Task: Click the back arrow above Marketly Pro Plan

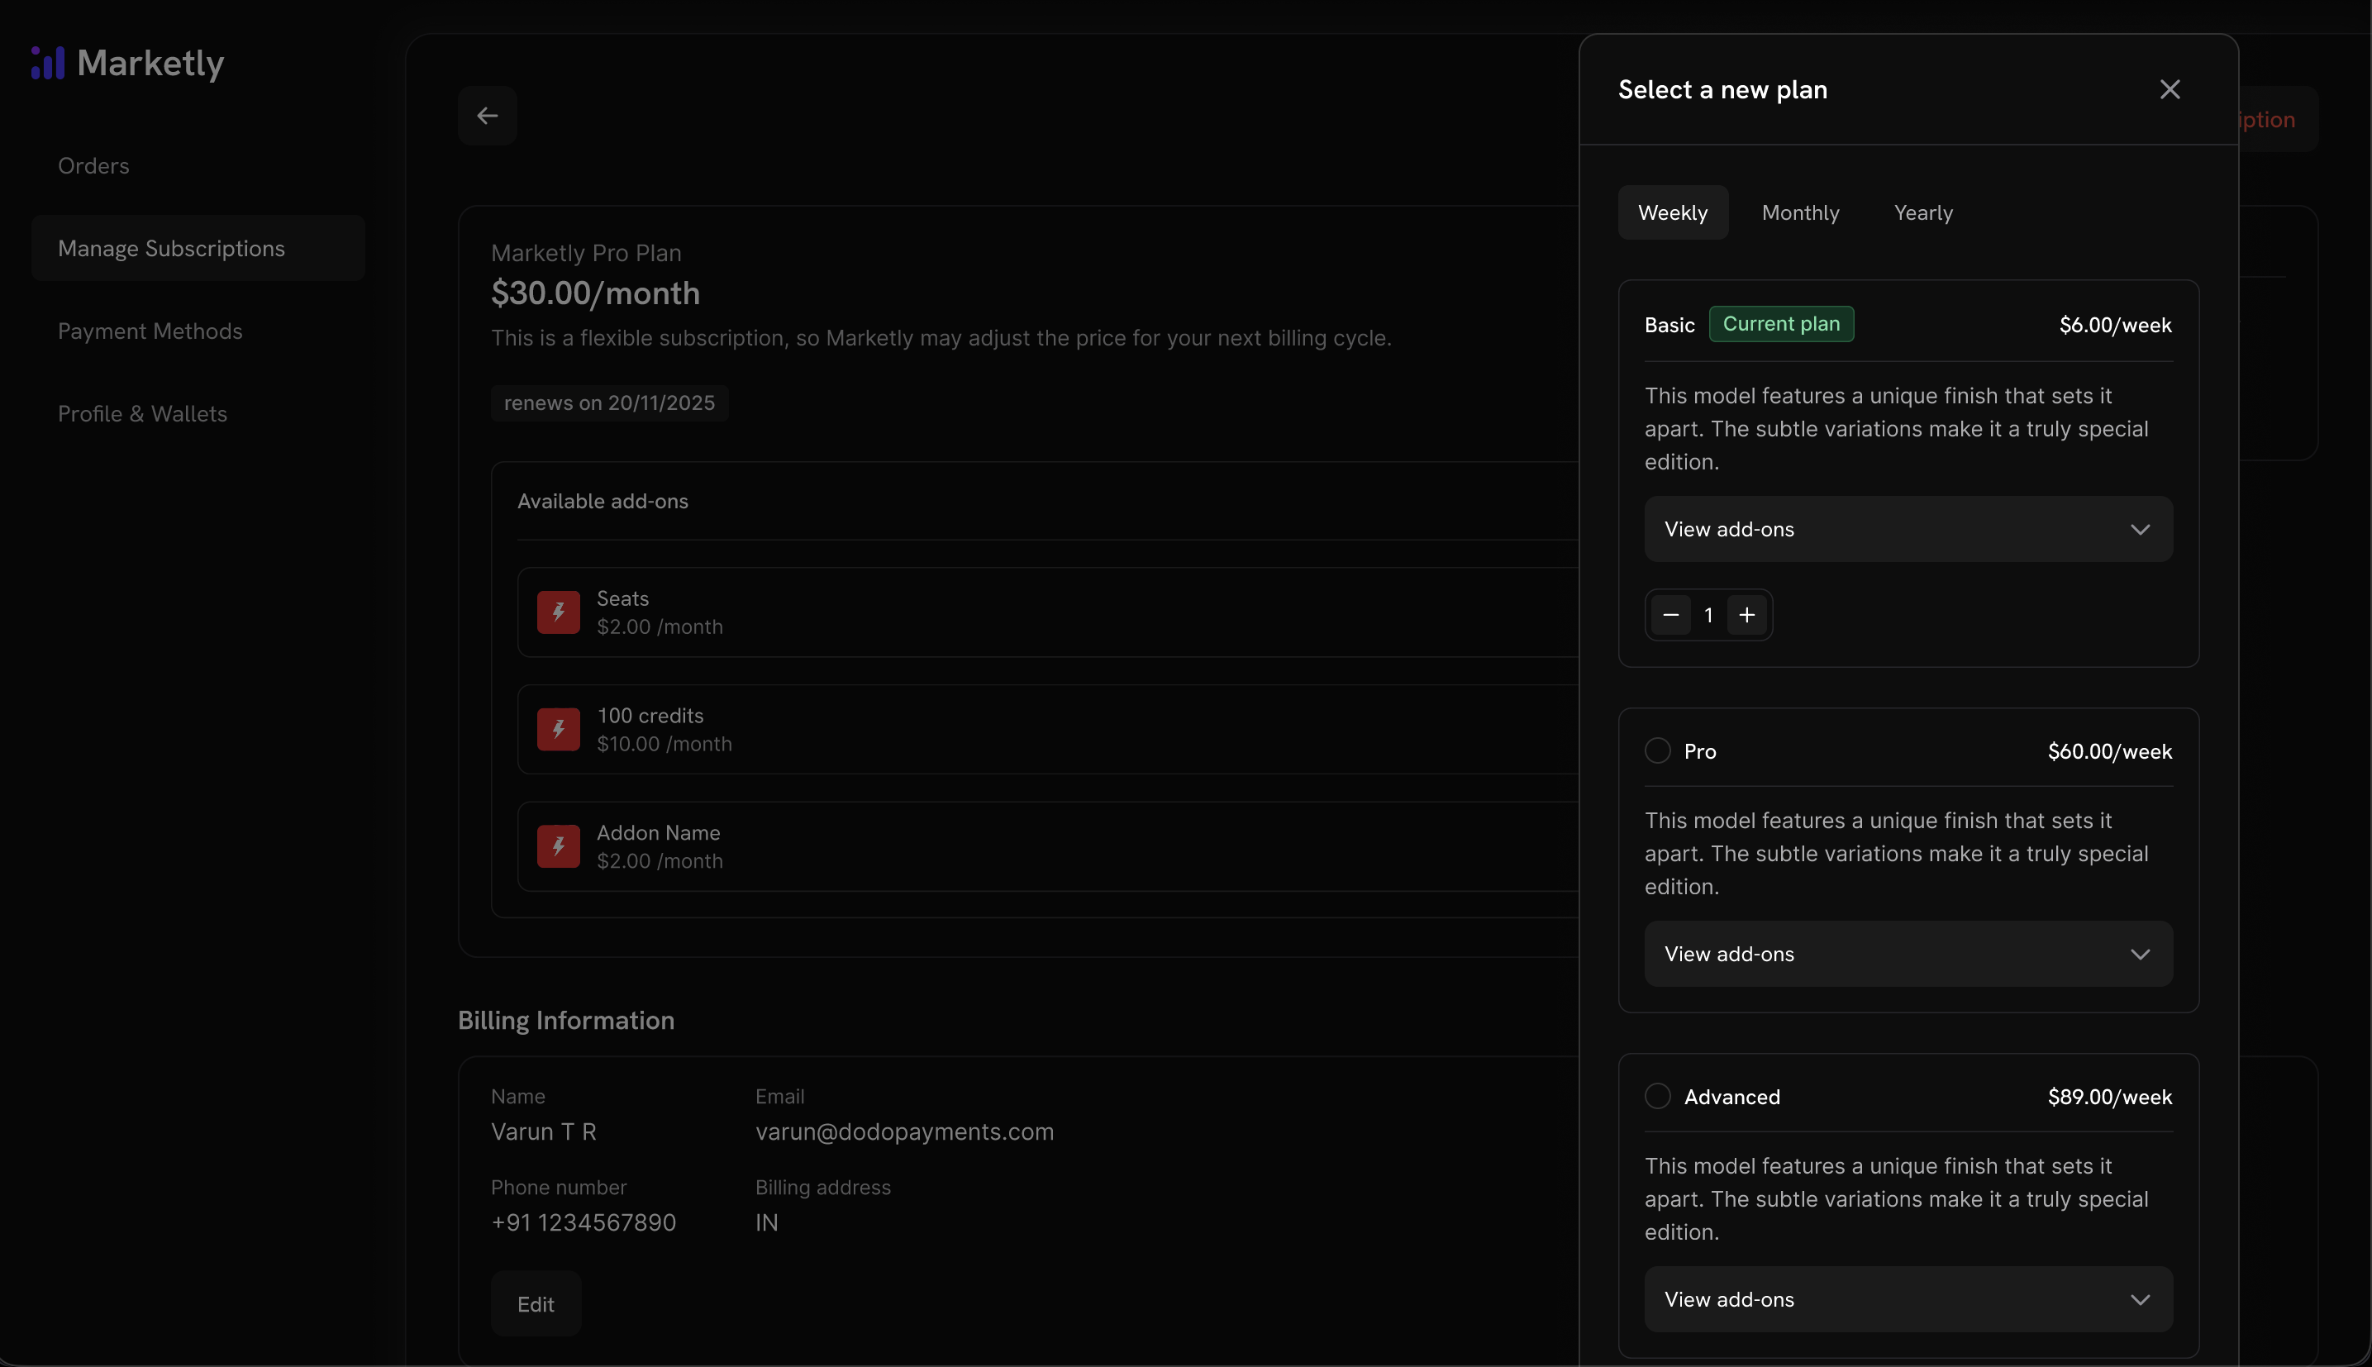Action: coord(487,116)
